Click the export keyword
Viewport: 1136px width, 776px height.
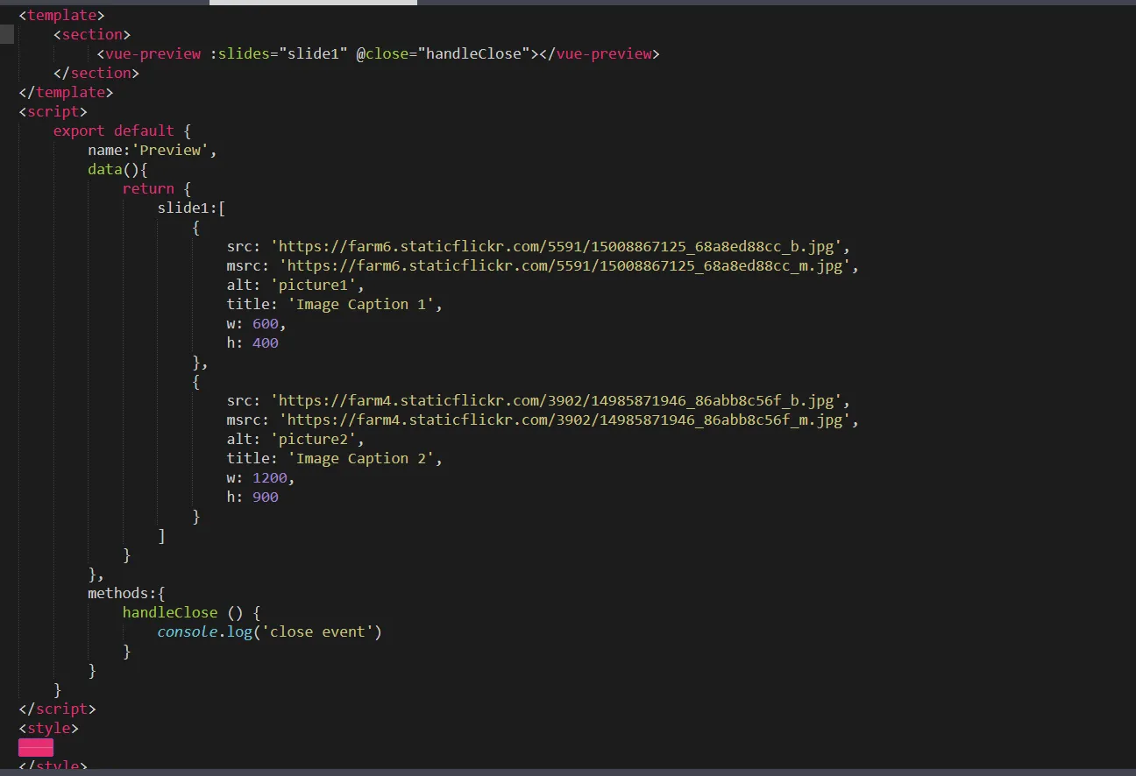tap(79, 131)
